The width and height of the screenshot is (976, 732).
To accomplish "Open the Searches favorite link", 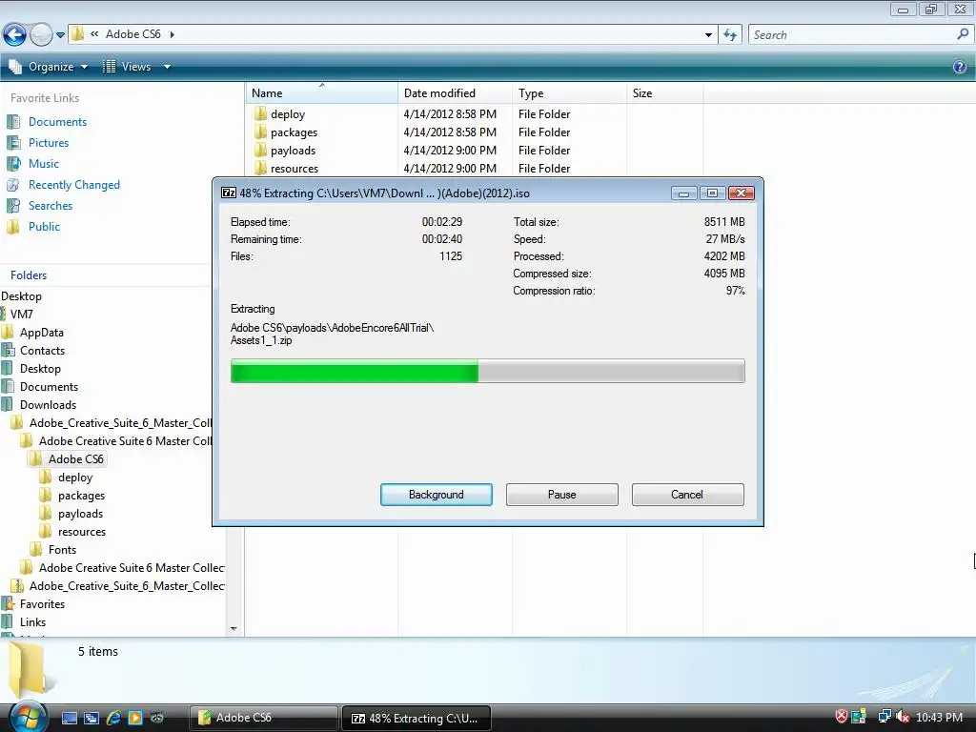I will pyautogui.click(x=51, y=206).
